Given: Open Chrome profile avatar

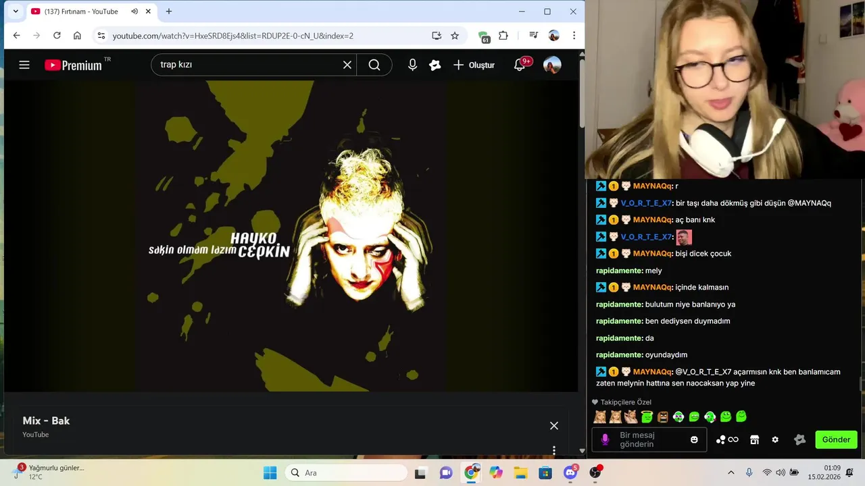Looking at the screenshot, I should pos(553,36).
